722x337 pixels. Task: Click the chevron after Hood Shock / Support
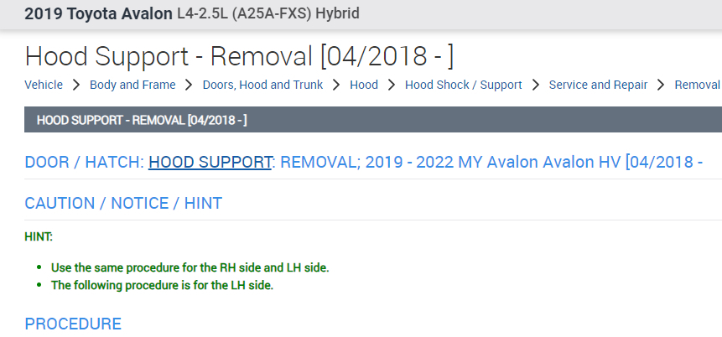point(536,85)
